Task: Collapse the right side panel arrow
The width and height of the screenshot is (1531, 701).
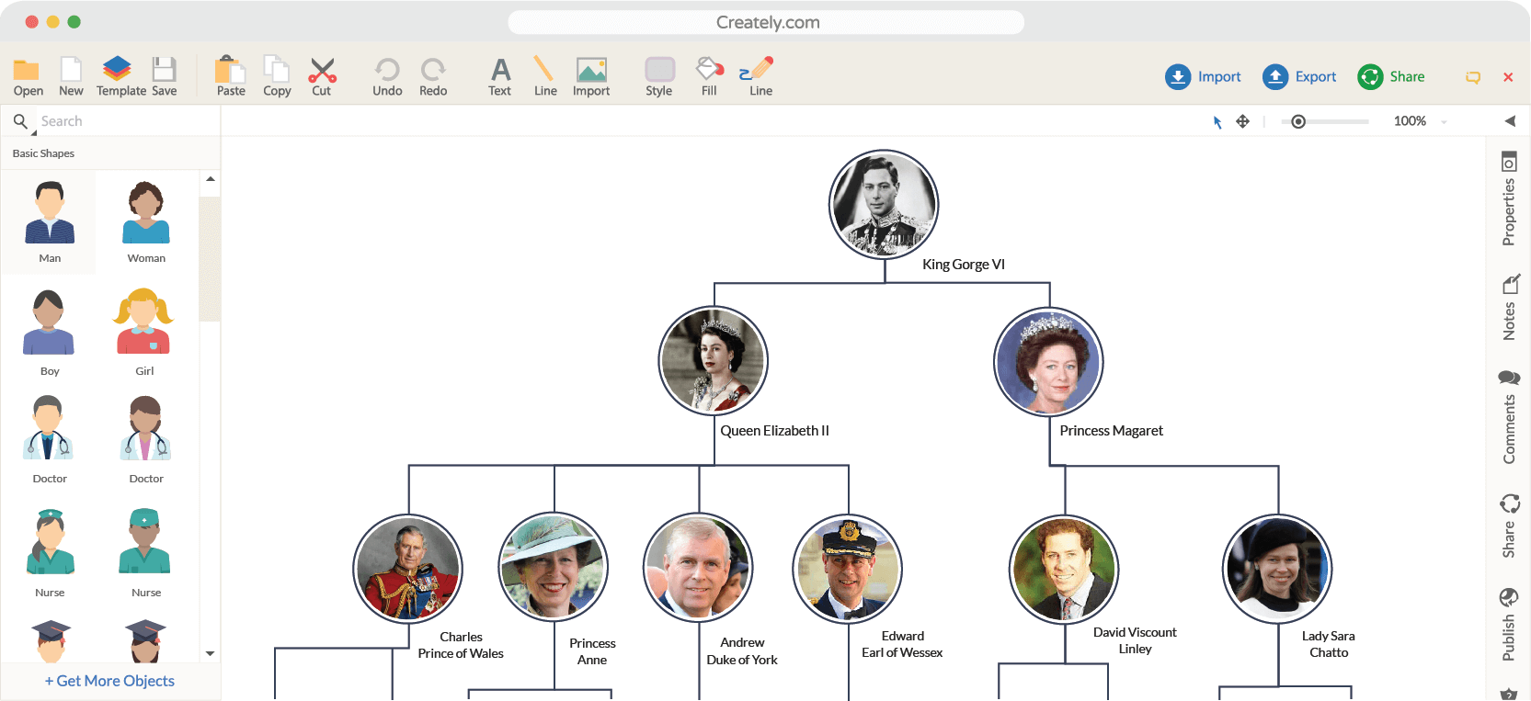Action: (1510, 121)
